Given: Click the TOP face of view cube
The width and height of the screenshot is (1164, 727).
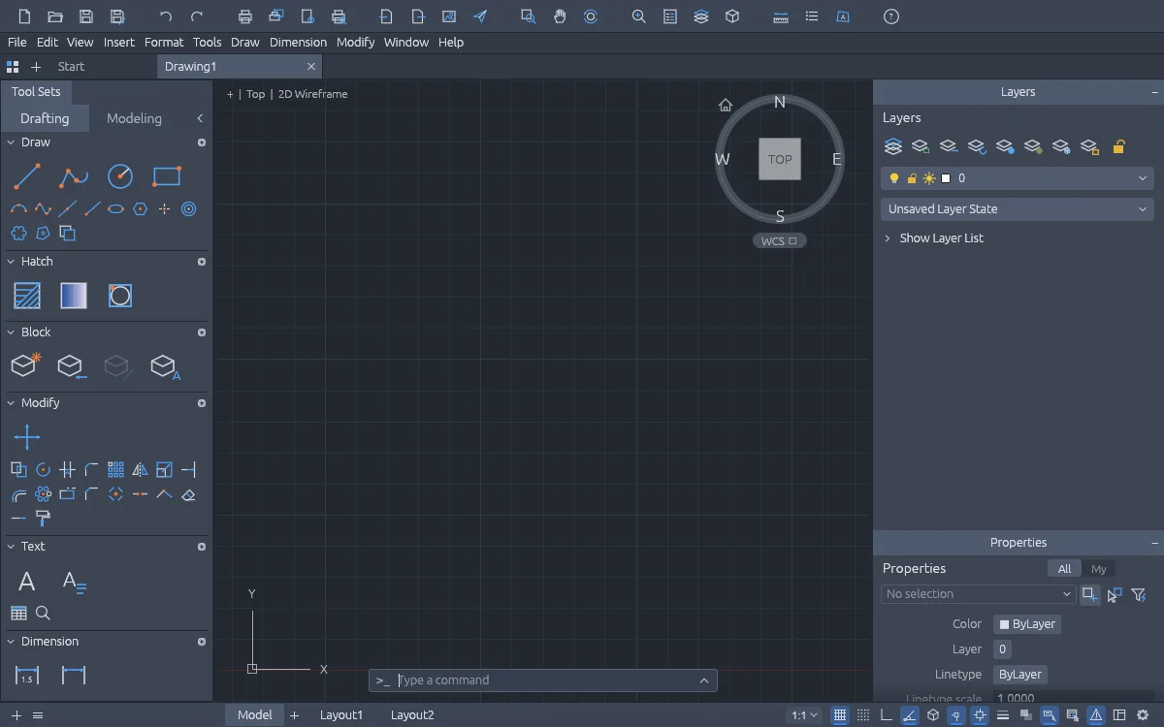Looking at the screenshot, I should [780, 159].
